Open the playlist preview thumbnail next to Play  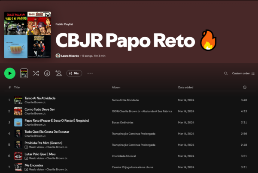click(24, 73)
